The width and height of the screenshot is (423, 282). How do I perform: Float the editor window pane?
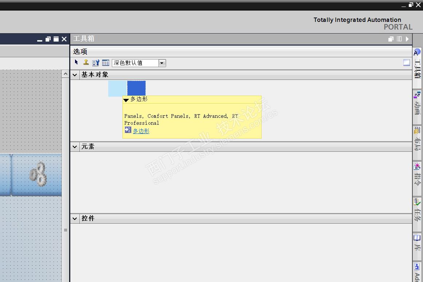click(48, 39)
